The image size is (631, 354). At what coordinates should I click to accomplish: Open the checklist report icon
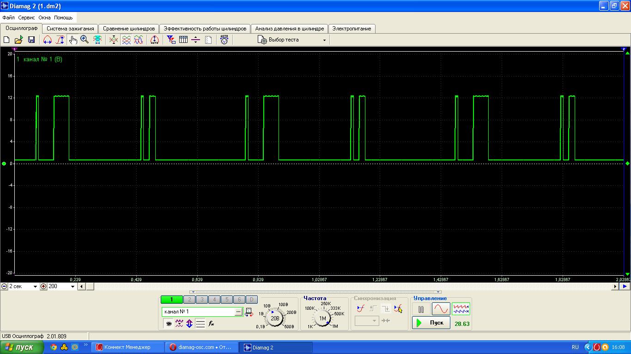coord(208,40)
